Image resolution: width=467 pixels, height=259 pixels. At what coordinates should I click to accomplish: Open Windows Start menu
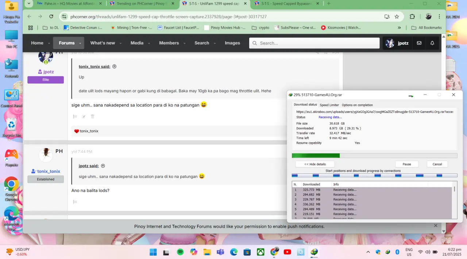(x=153, y=252)
